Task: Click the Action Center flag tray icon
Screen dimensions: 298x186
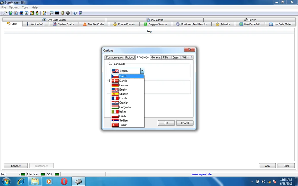Action: tap(274, 182)
